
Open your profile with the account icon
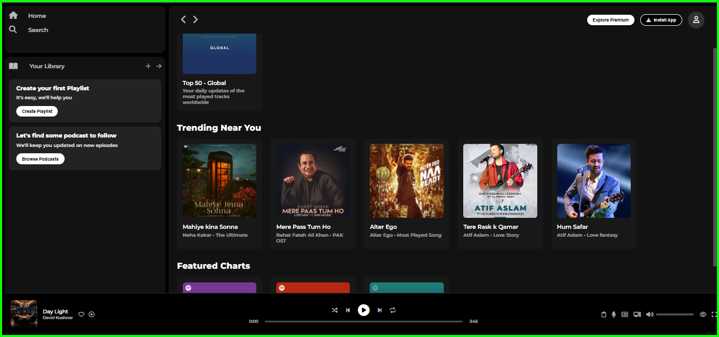[x=696, y=19]
